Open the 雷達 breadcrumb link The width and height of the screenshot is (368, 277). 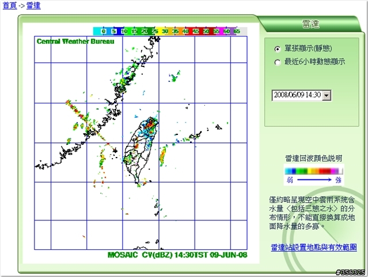[x=33, y=5]
